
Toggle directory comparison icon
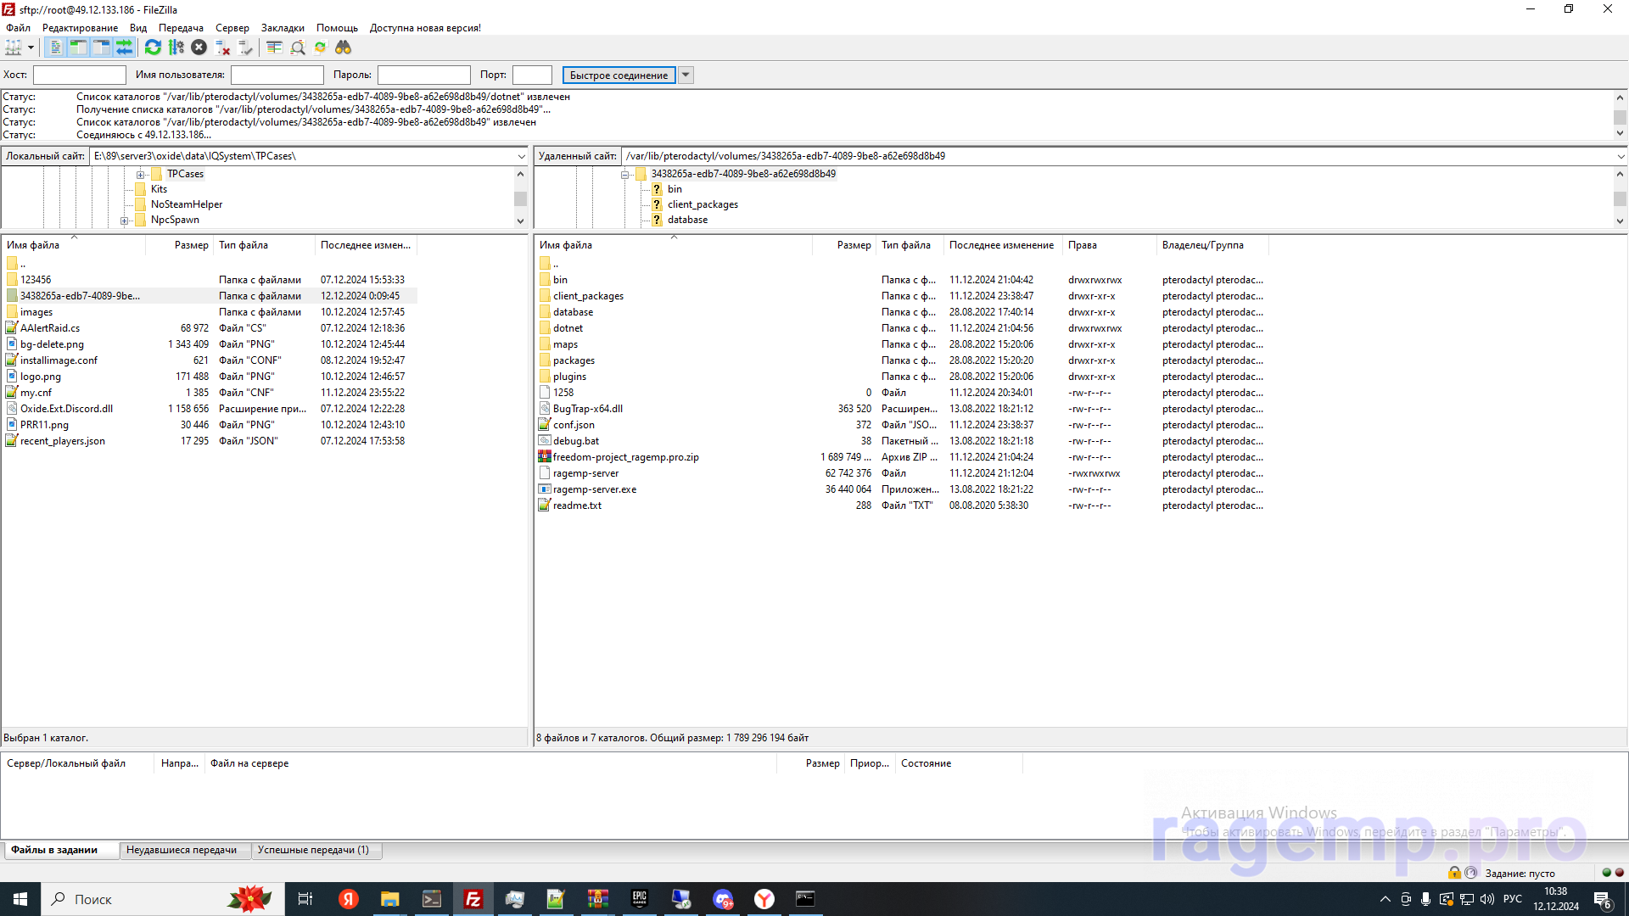(297, 47)
